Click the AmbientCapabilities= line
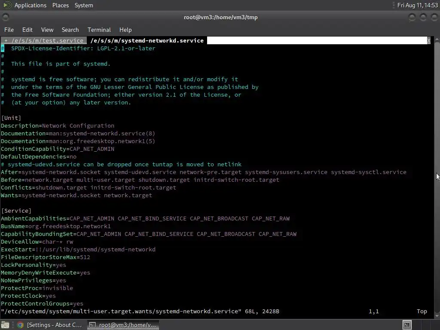Image resolution: width=440 pixels, height=330 pixels. tap(145, 219)
